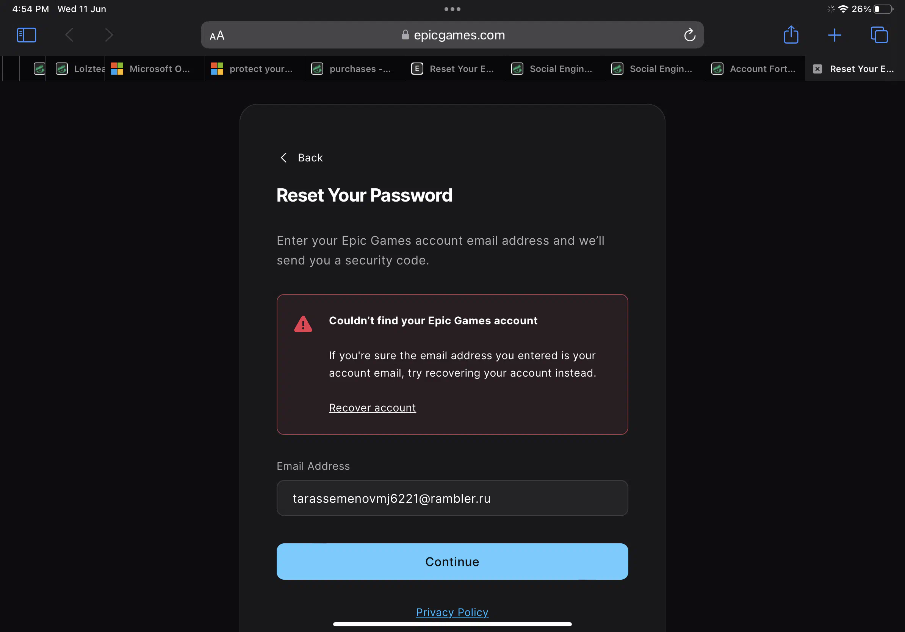The height and width of the screenshot is (632, 905).
Task: Click the Email Address input field
Action: [x=452, y=498]
